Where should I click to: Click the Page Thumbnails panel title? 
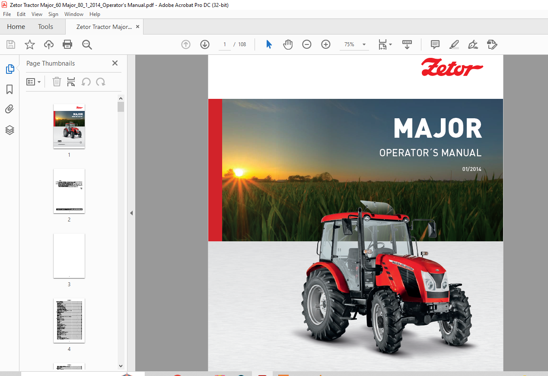[51, 63]
